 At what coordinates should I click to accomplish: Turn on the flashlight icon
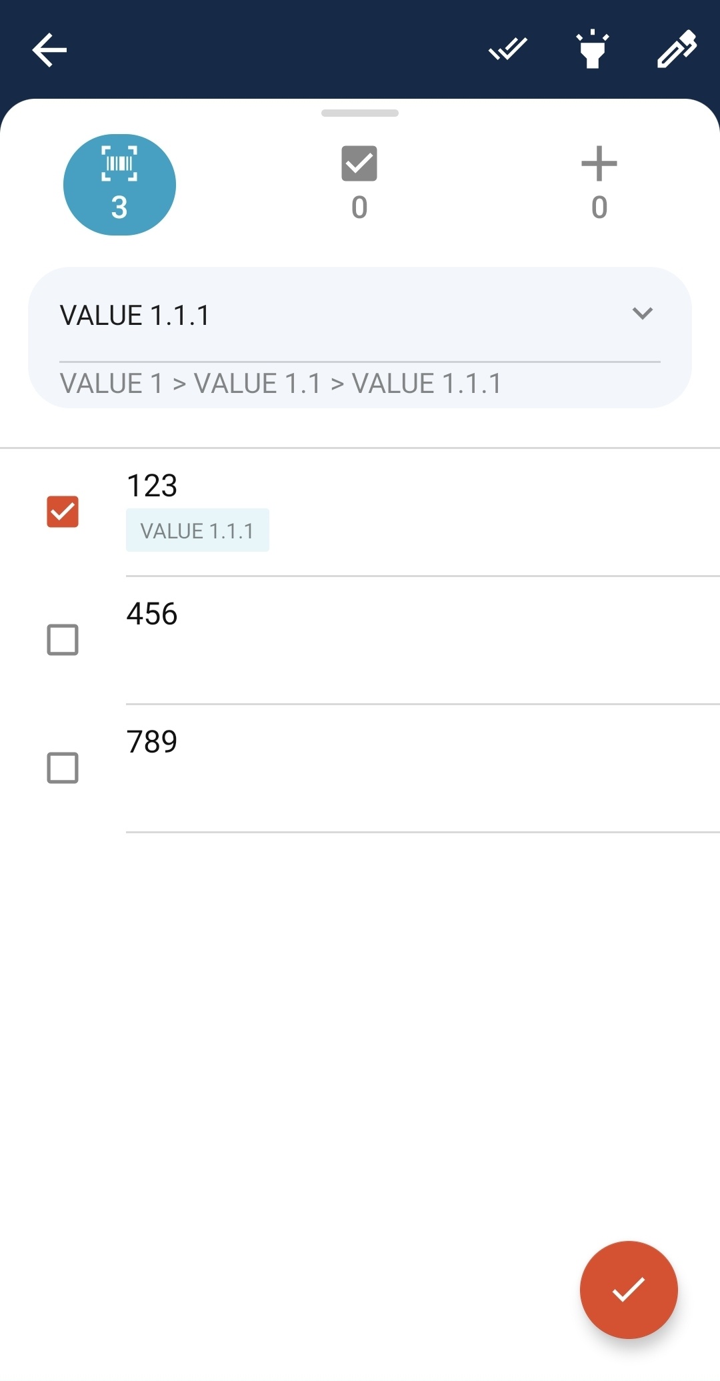tap(592, 50)
